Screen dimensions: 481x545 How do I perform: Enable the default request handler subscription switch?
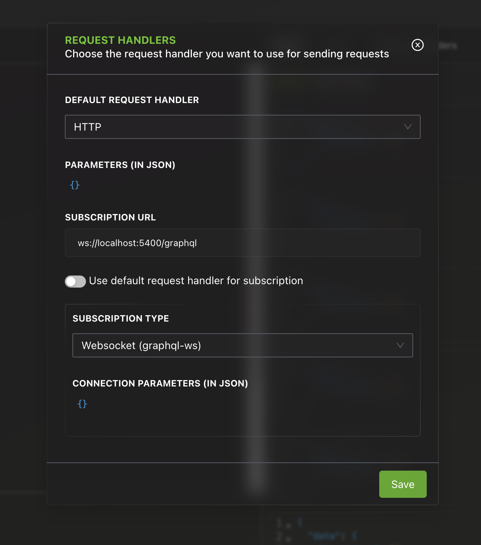(x=75, y=281)
